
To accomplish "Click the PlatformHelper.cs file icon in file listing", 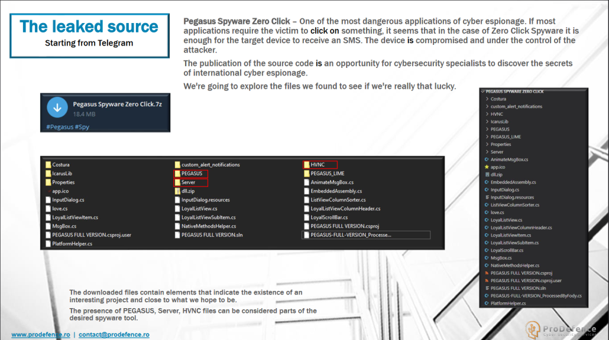I will 48,244.
